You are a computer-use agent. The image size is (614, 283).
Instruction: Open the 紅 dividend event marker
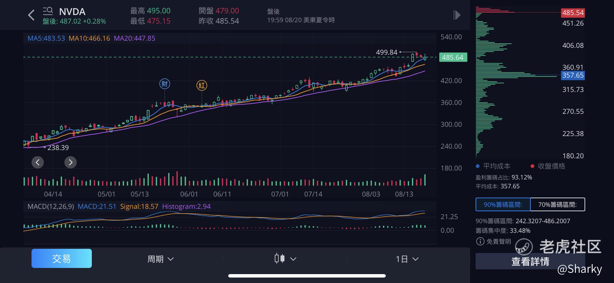(202, 85)
